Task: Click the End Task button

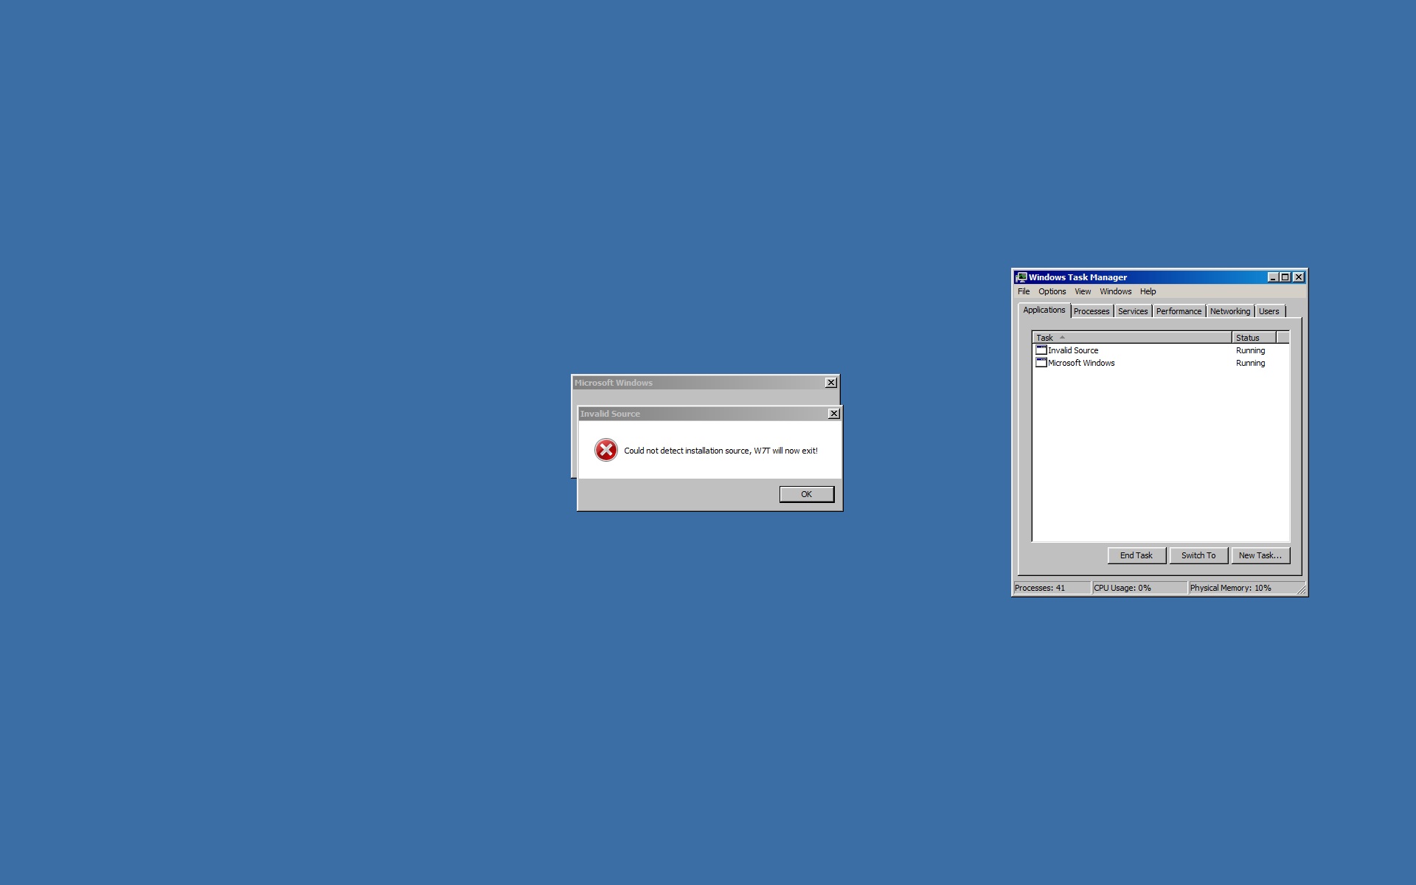Action: pyautogui.click(x=1136, y=555)
